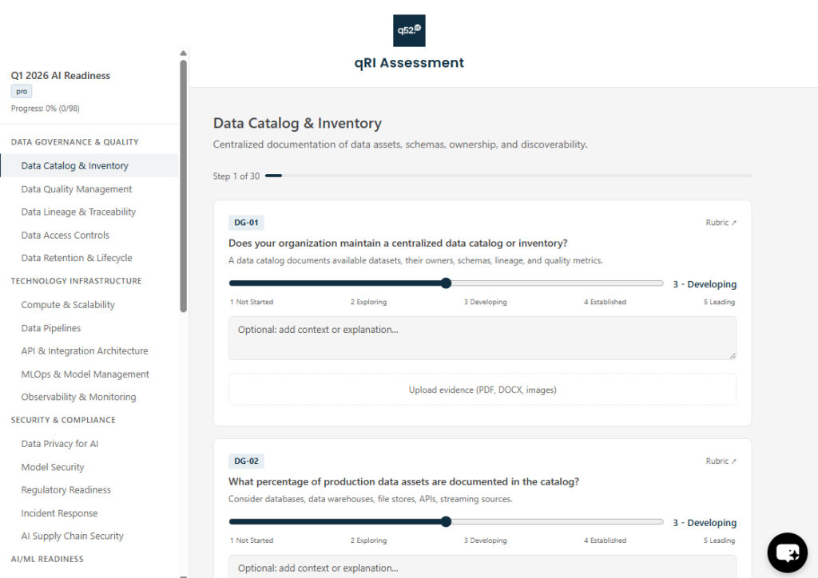Open Data Access Controls section

[66, 235]
